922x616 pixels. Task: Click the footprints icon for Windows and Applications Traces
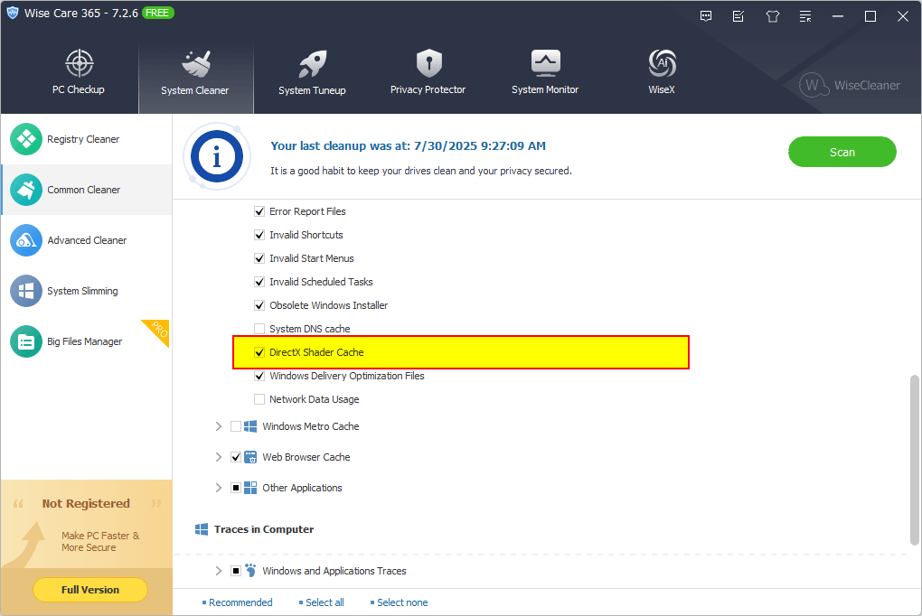tap(250, 570)
